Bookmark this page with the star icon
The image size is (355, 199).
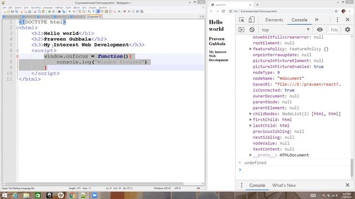[x=336, y=11]
